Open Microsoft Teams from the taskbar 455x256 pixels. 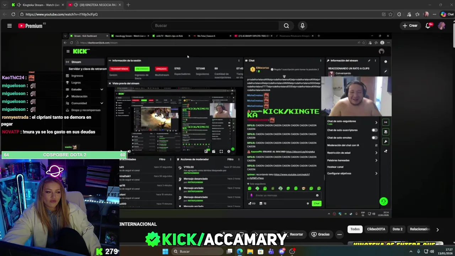(x=271, y=251)
